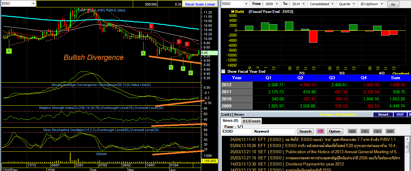Open the ESSO symbol dropdown above the price chart
Screen dimensions: 411x171
(33, 4)
